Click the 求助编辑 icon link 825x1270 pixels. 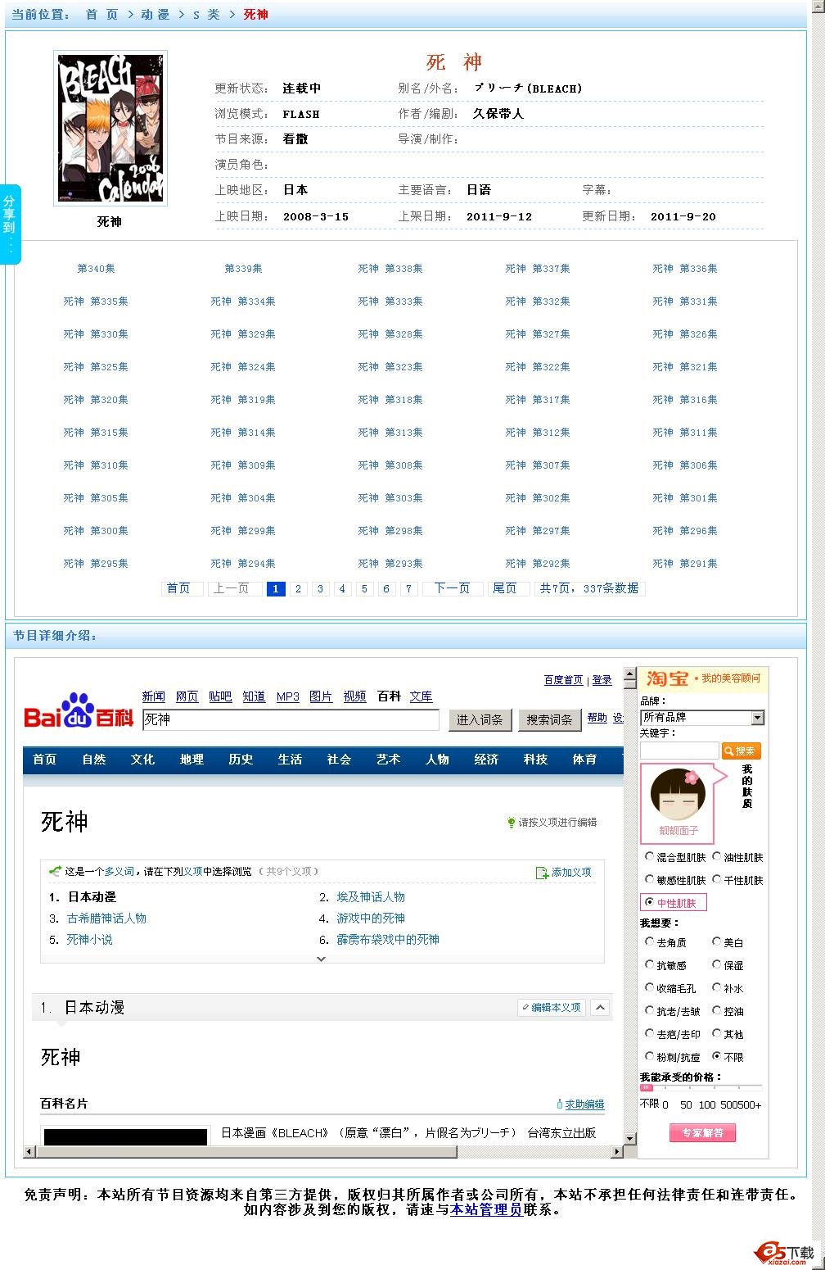click(580, 1104)
